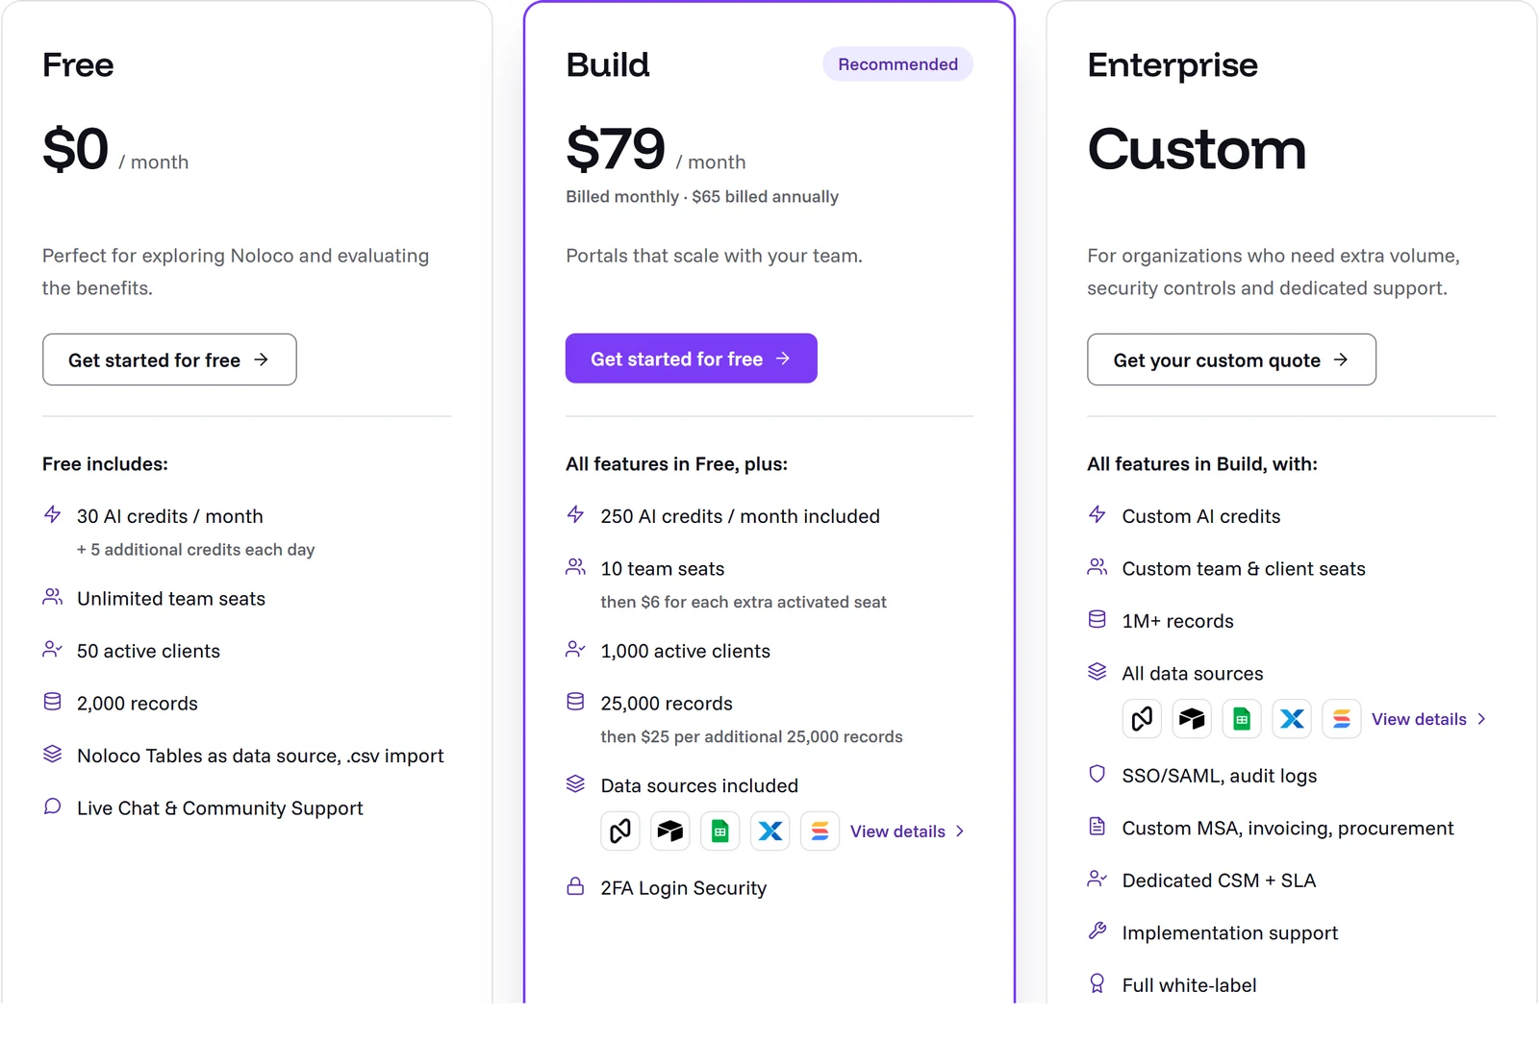Screen dimensions: 1539x1042
Task: Click "1M+ records" in Enterprise plan
Action: coord(1177,622)
